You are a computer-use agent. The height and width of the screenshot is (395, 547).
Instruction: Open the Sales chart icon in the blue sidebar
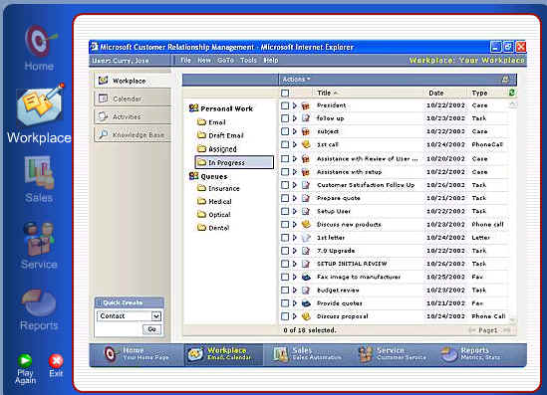[x=39, y=172]
